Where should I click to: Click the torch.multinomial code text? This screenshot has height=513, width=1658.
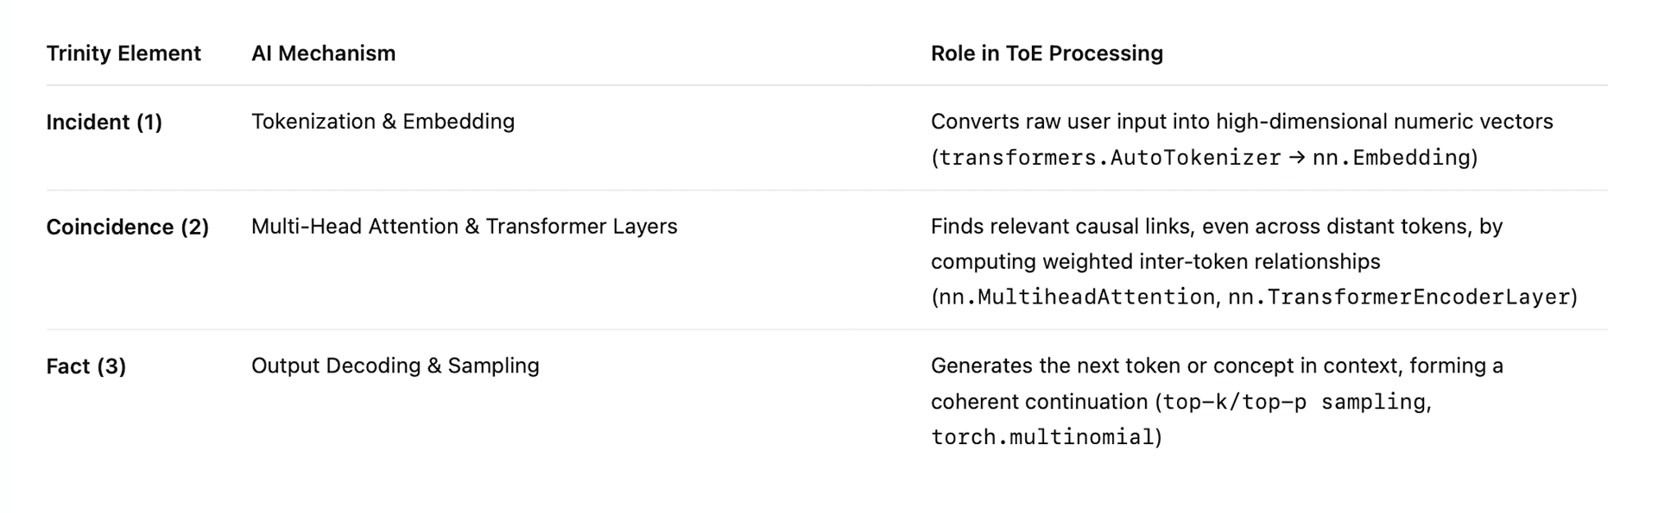coord(1042,437)
